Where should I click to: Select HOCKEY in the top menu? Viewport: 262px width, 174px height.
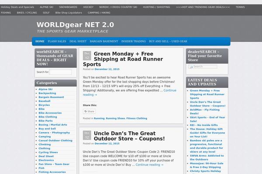click(x=88, y=7)
